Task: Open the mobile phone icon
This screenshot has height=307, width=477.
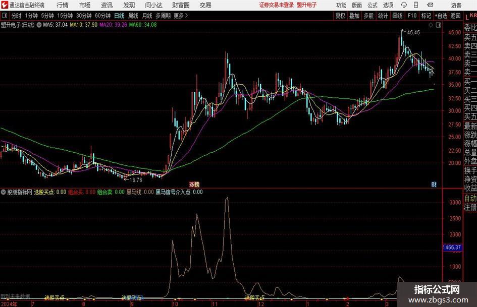Action: tap(416, 5)
